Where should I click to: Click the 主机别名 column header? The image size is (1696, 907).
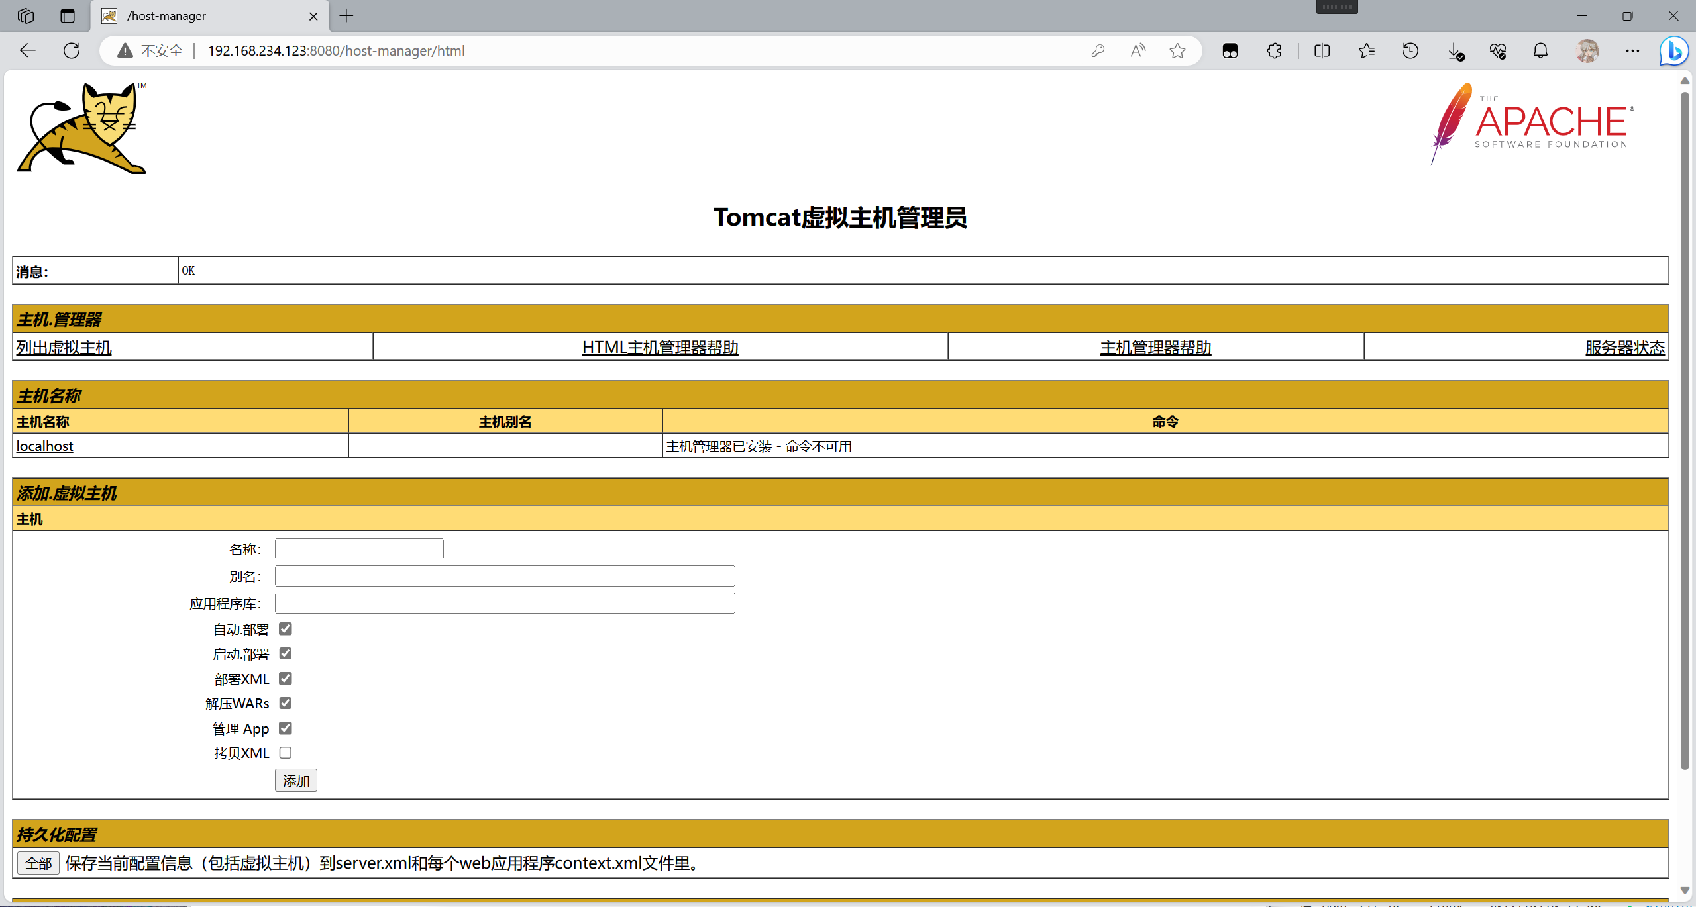[x=505, y=422]
